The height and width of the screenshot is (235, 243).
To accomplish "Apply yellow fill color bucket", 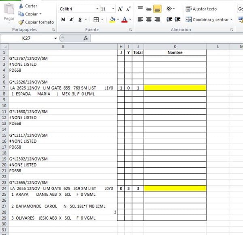I will click(x=112, y=20).
